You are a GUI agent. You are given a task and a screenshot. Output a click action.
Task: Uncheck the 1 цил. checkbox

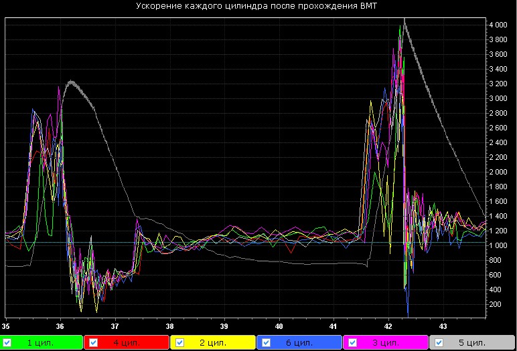7,343
